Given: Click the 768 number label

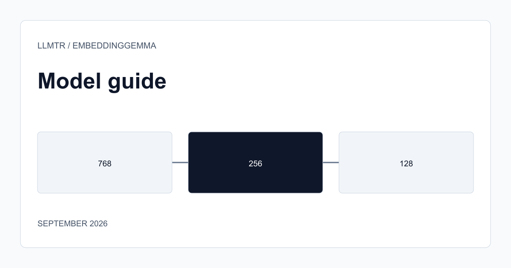Looking at the screenshot, I should coord(105,163).
